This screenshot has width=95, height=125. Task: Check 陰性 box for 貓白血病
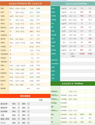click(19, 104)
